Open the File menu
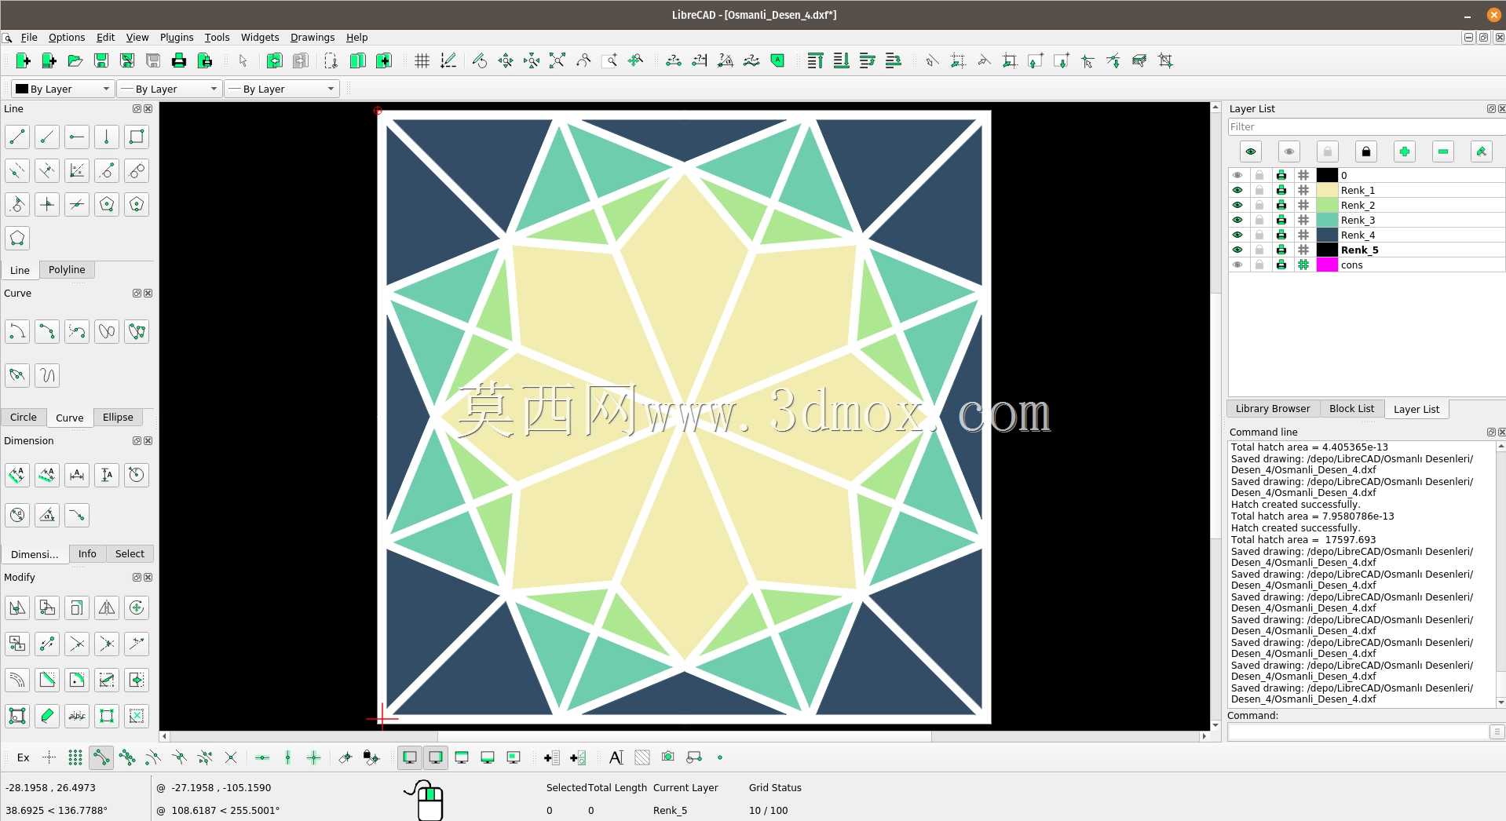 click(x=29, y=37)
